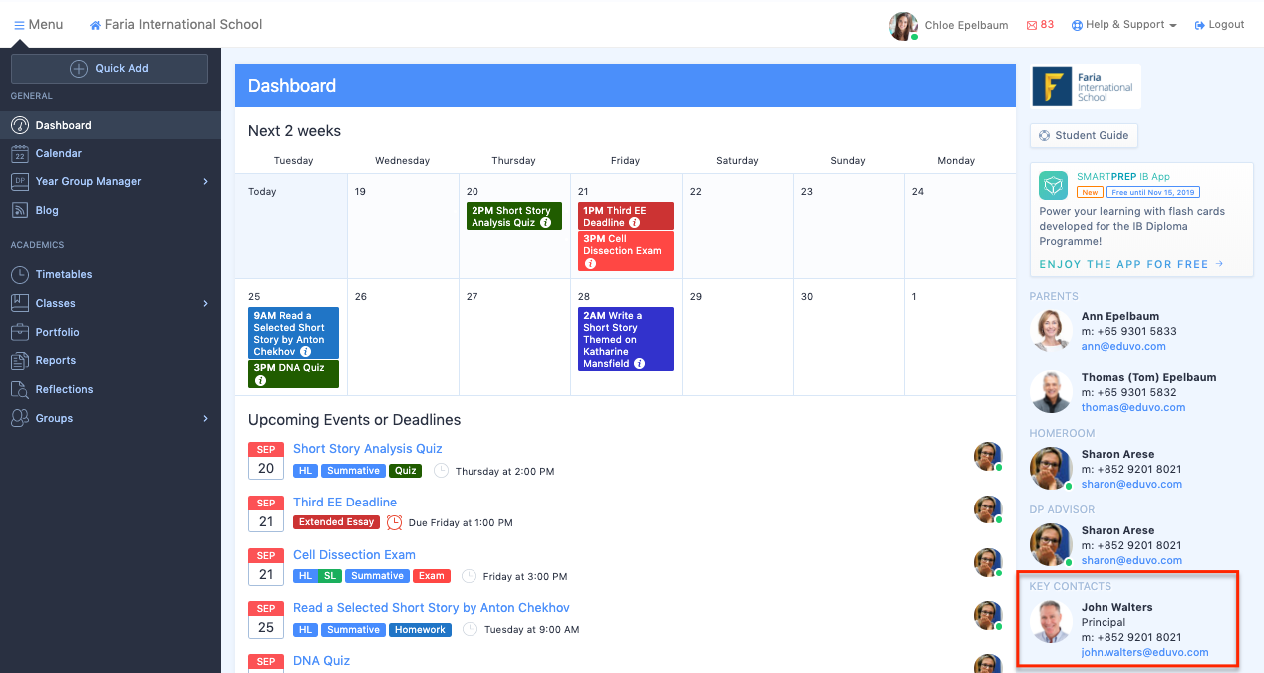1264x673 pixels.
Task: Click the red Cell Dissection Exam calendar event
Action: 625,250
